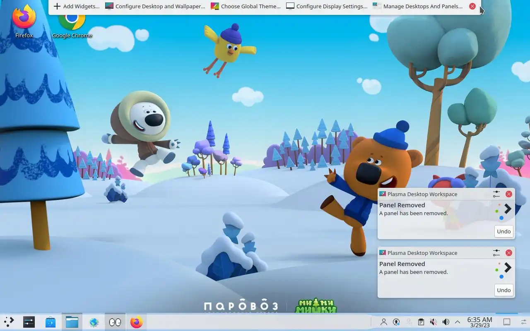Click the globe web browser taskbar icon
The width and height of the screenshot is (530, 331).
click(94, 322)
